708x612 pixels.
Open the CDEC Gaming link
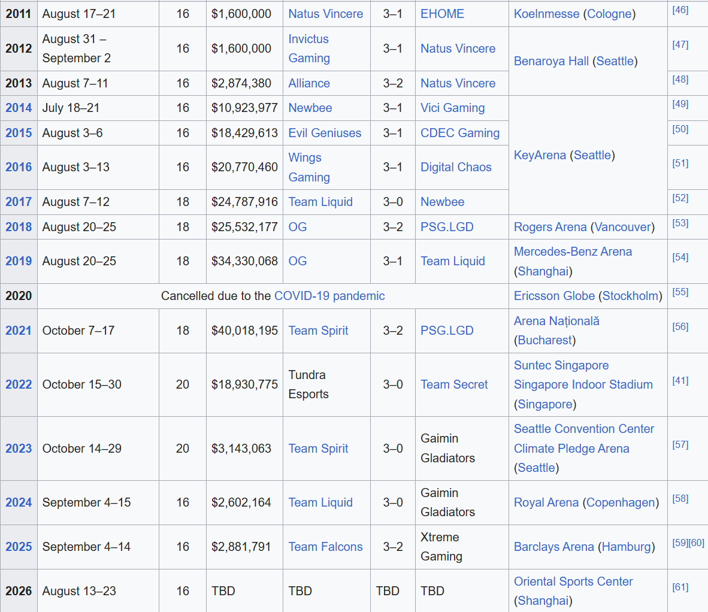click(460, 133)
